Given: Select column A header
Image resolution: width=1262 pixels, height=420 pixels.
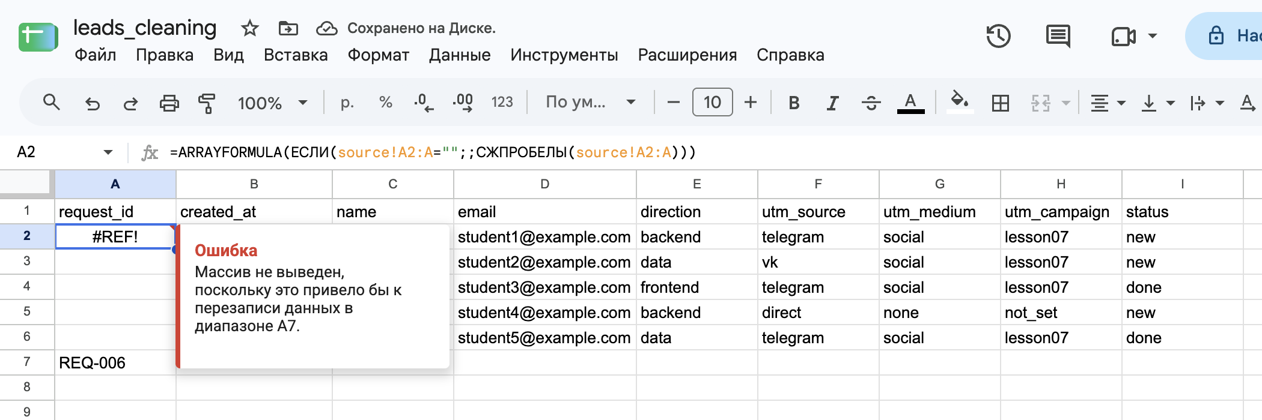Looking at the screenshot, I should point(115,184).
